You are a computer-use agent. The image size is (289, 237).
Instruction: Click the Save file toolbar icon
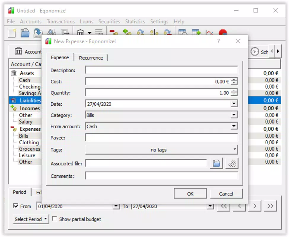pos(38,33)
